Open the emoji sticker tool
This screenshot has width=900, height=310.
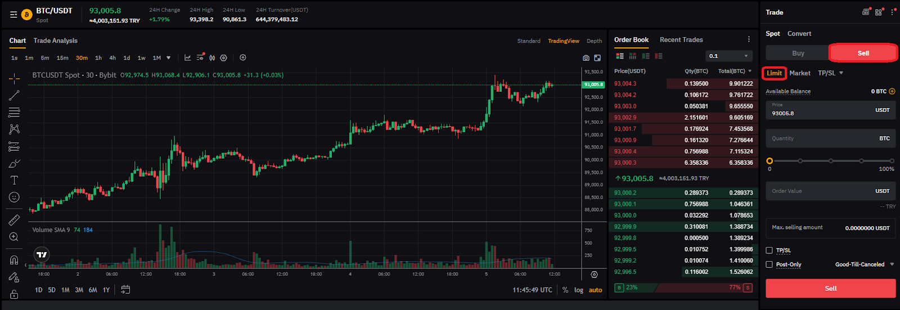pyautogui.click(x=14, y=197)
